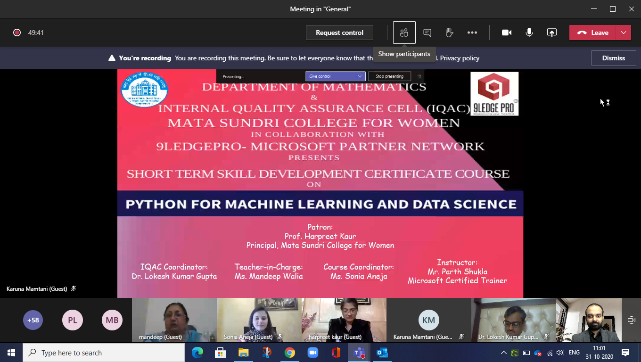
Task: Dismiss the recording notification banner
Action: [614, 58]
